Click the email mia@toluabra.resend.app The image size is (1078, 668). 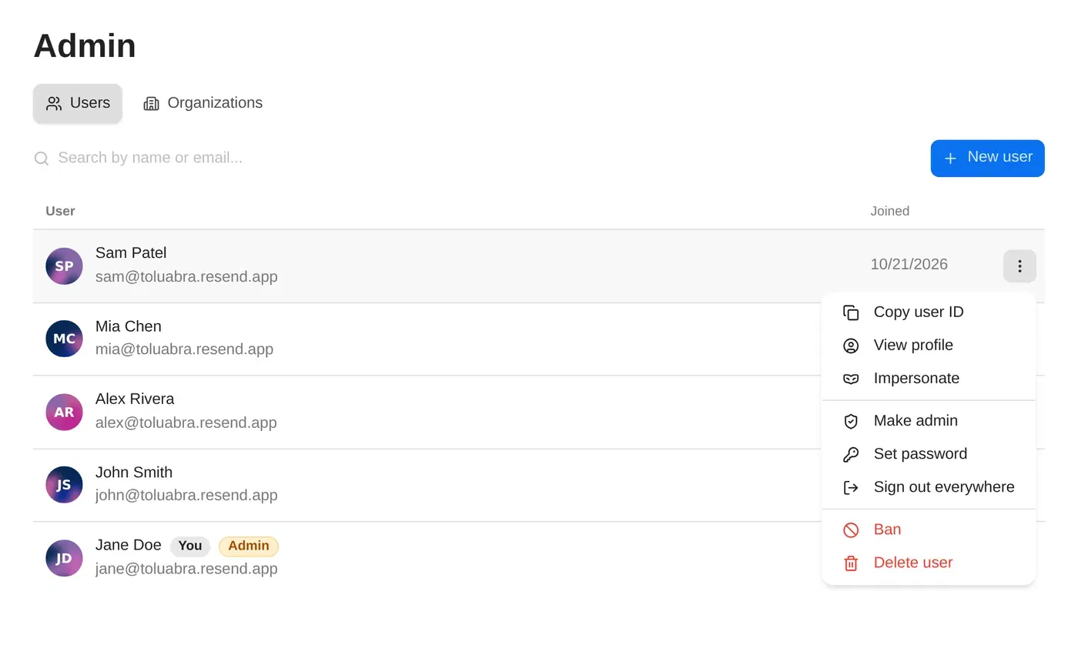click(184, 349)
